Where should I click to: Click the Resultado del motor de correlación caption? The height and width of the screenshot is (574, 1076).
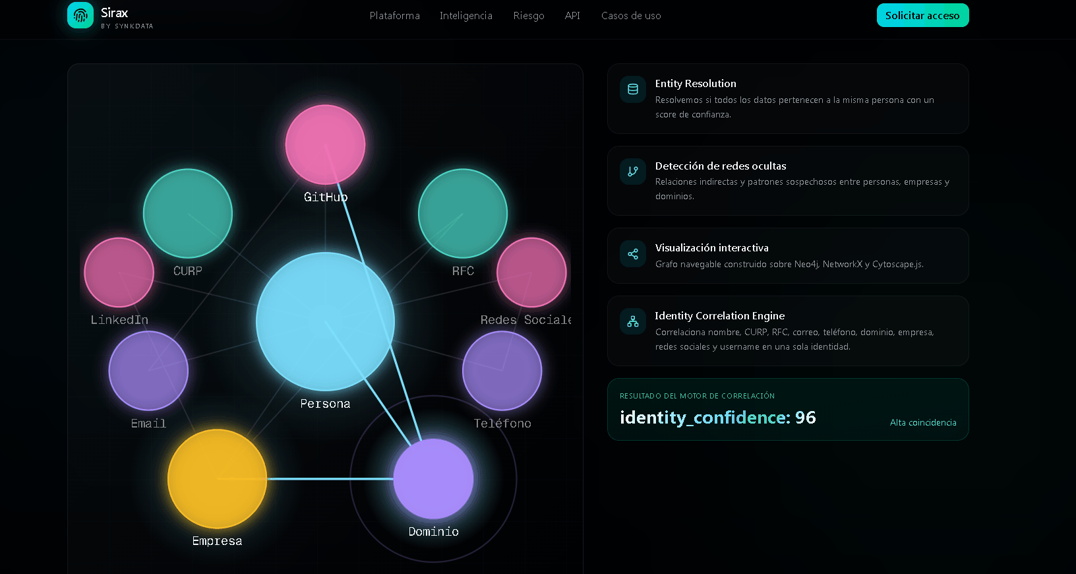point(697,396)
